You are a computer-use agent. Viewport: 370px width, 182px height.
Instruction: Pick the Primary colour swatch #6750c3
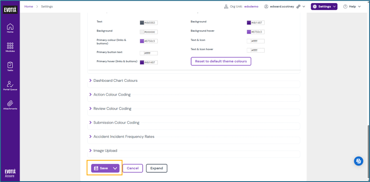point(142,41)
